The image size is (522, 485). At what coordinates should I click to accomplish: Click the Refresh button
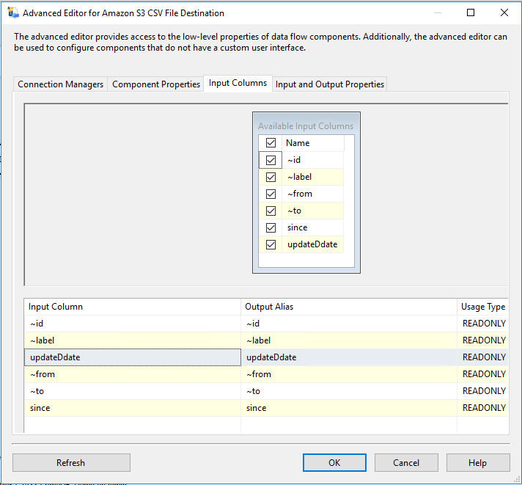pos(71,463)
